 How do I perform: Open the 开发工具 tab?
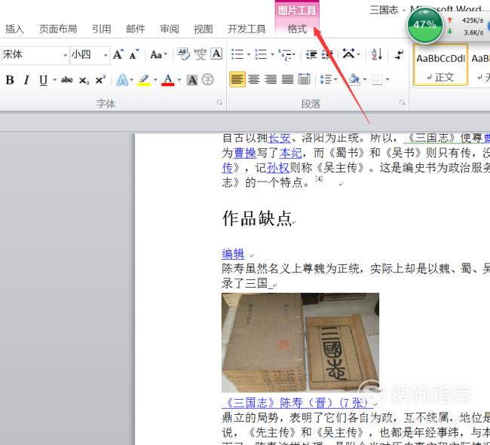tap(247, 29)
